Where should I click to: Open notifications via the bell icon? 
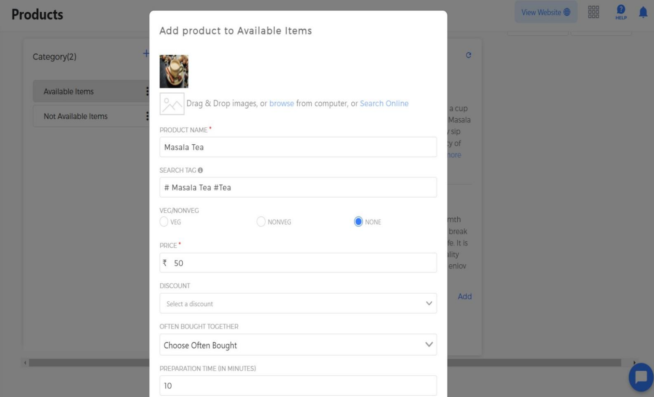point(643,12)
